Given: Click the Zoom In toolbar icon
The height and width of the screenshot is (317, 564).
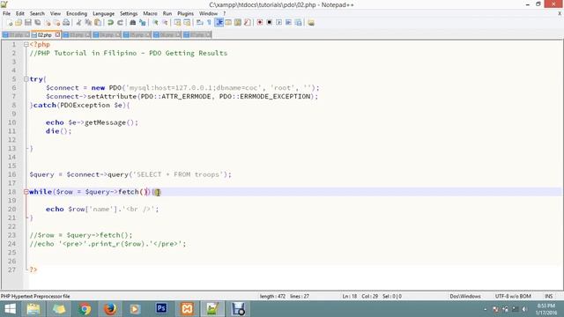Looking at the screenshot, I should 155,23.
